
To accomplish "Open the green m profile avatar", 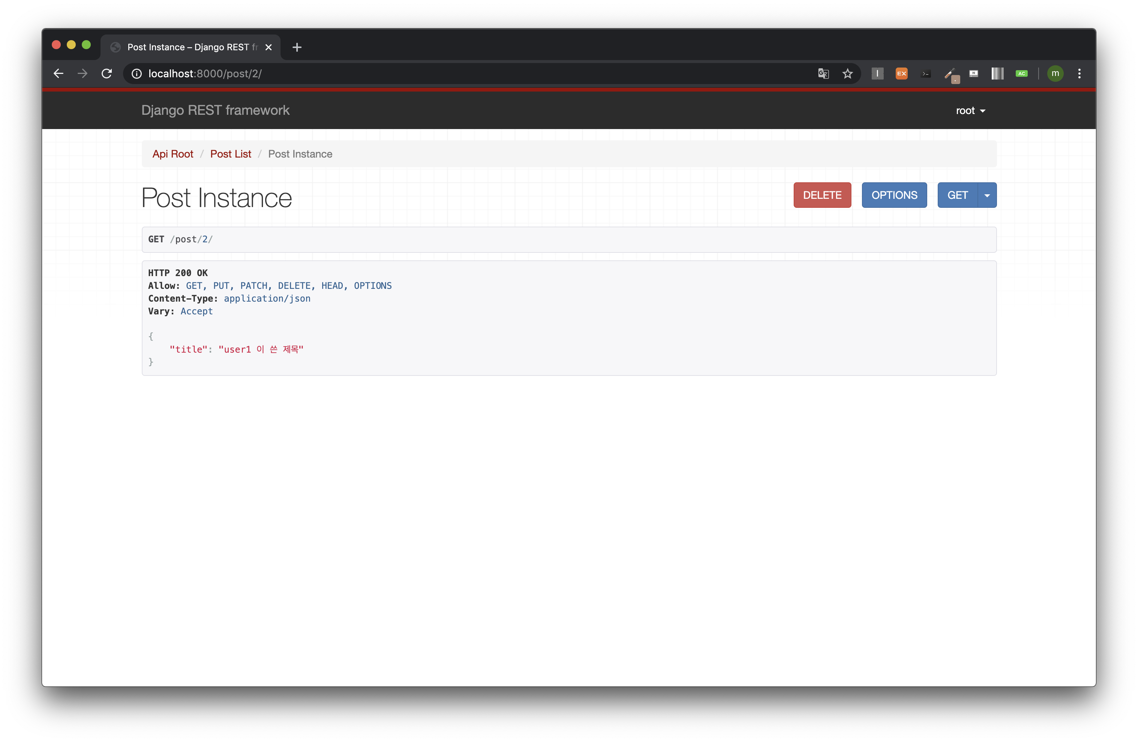I will coord(1055,74).
